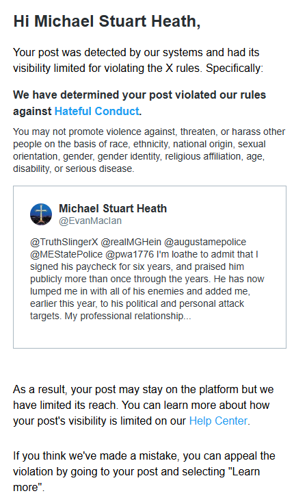Click the @realMGHein mention
The image size is (294, 500).
click(x=131, y=242)
